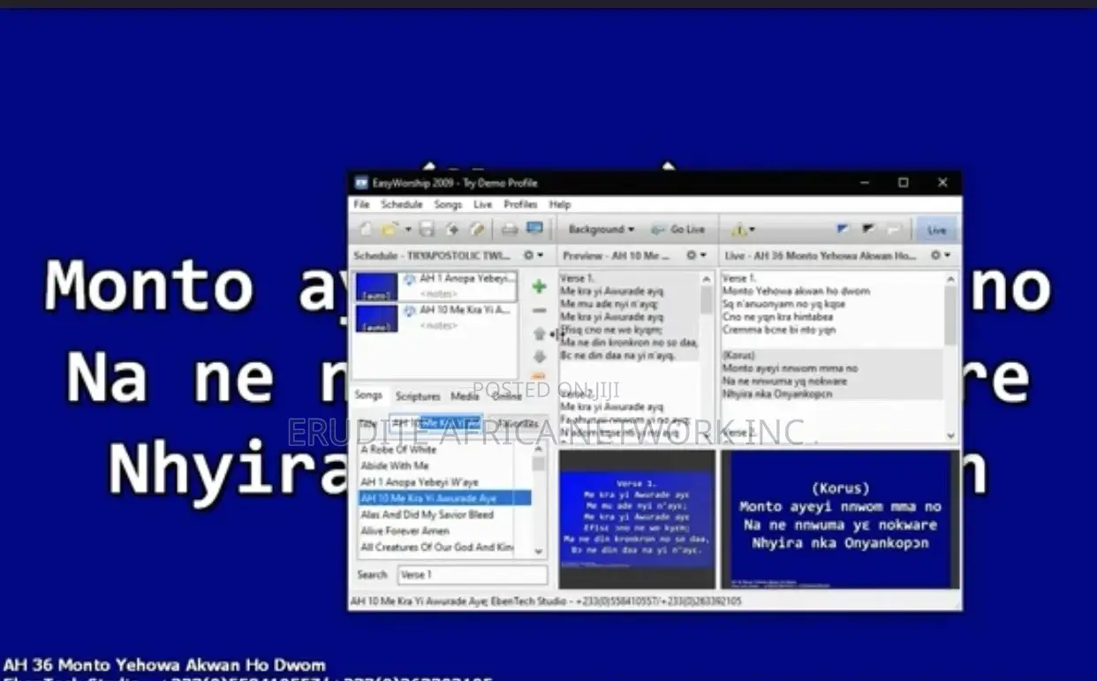Click the Save Schedule floppy icon
Screen dimensions: 1097x681
[427, 230]
